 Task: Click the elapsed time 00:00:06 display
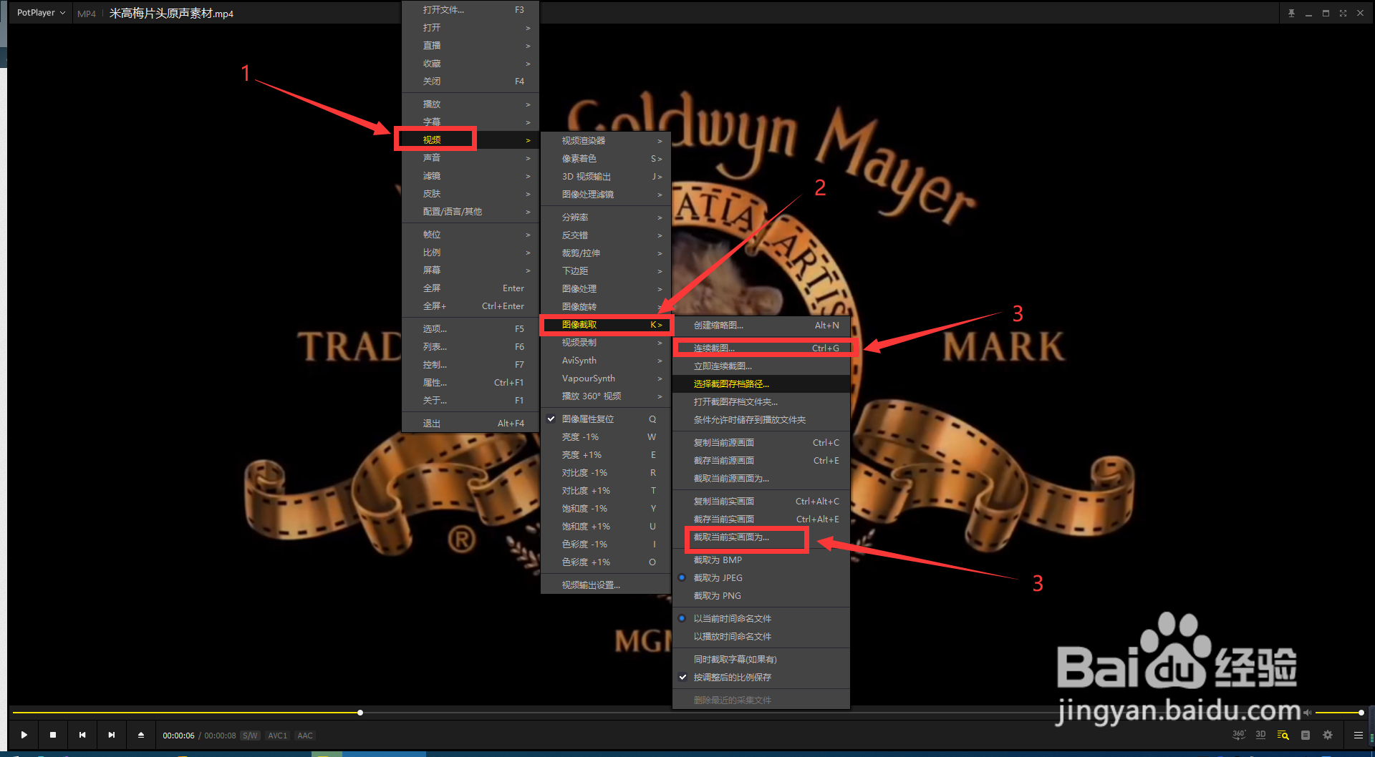click(178, 736)
